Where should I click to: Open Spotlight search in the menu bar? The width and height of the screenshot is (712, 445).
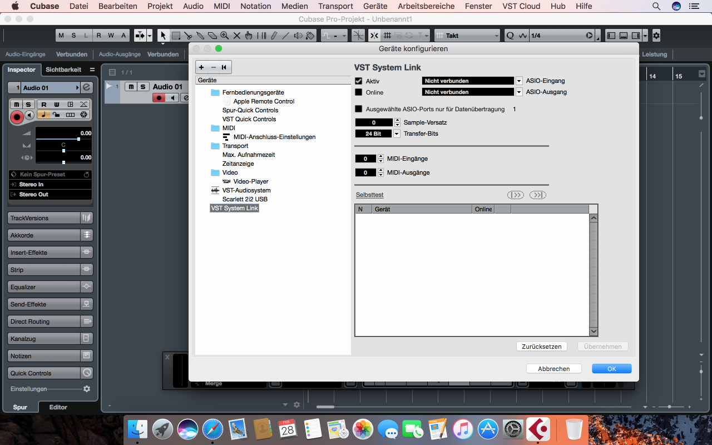point(656,6)
